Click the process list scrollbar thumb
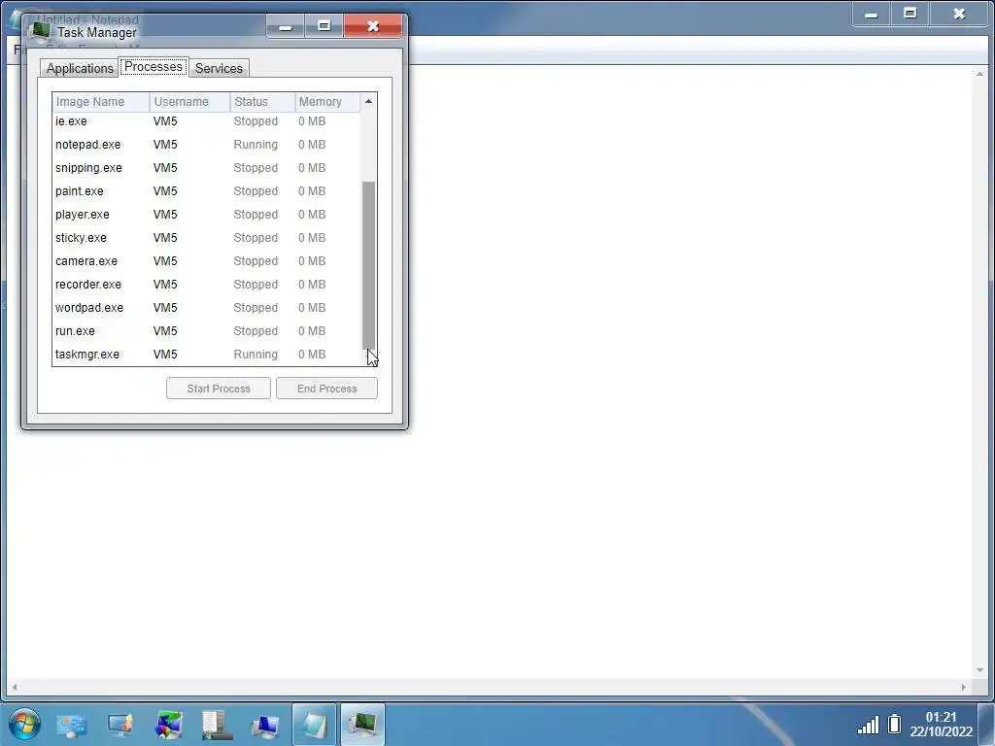Viewport: 995px width, 746px height. [x=368, y=264]
